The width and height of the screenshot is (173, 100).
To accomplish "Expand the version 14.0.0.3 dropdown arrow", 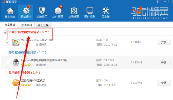I will click(116, 60).
